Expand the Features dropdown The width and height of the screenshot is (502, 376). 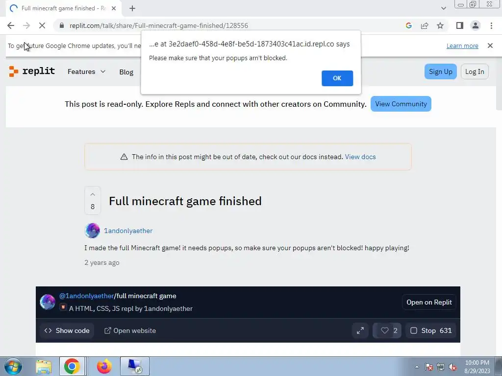[86, 71]
